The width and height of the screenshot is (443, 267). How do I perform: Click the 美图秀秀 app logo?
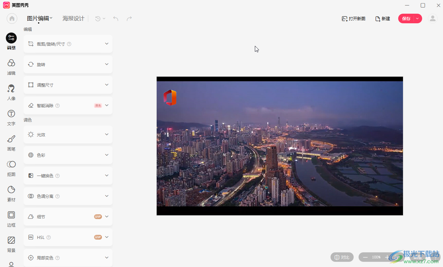tap(6, 5)
